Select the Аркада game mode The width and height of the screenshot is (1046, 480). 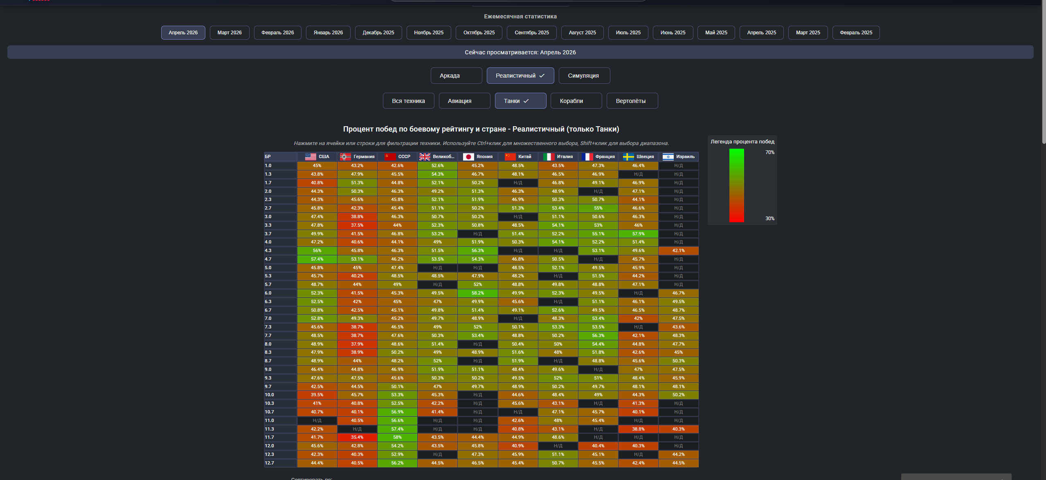point(456,76)
